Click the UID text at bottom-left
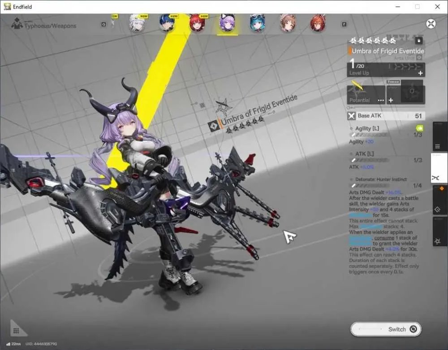This screenshot has width=448, height=350. point(41,344)
